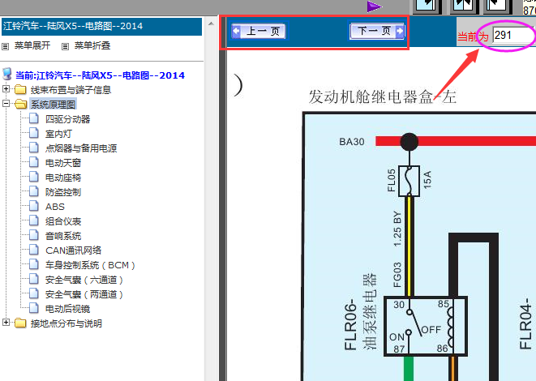
Task: Select the split two-pane layout icon
Action: tap(462, 6)
